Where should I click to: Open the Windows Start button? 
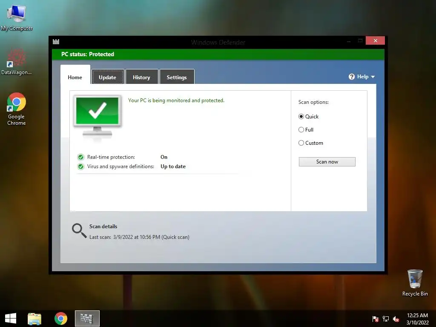click(x=11, y=318)
